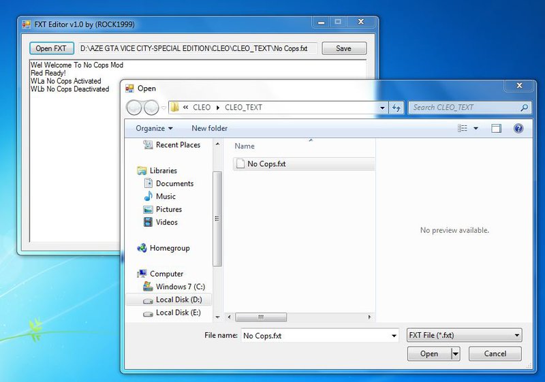Click the blue Help question mark icon

(518, 129)
